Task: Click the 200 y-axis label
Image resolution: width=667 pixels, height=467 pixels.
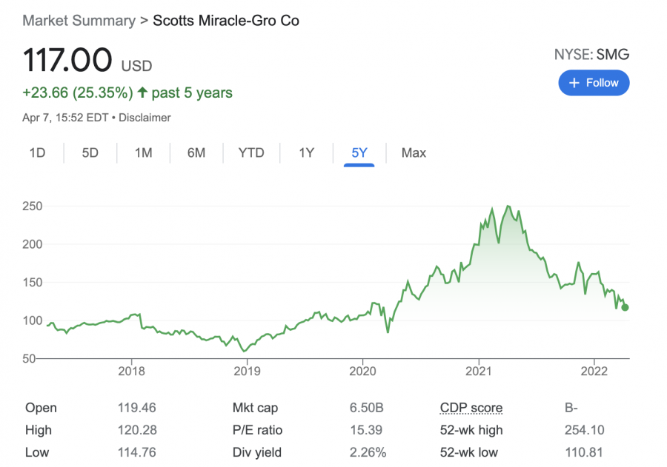Action: 33,244
